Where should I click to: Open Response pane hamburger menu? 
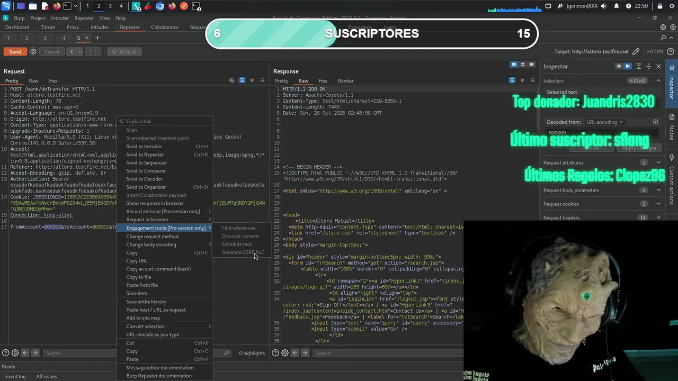click(532, 80)
